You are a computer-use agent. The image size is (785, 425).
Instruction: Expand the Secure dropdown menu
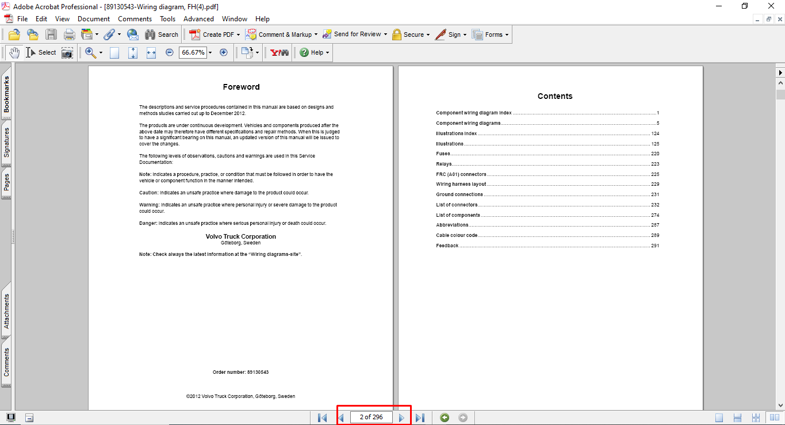[428, 35]
